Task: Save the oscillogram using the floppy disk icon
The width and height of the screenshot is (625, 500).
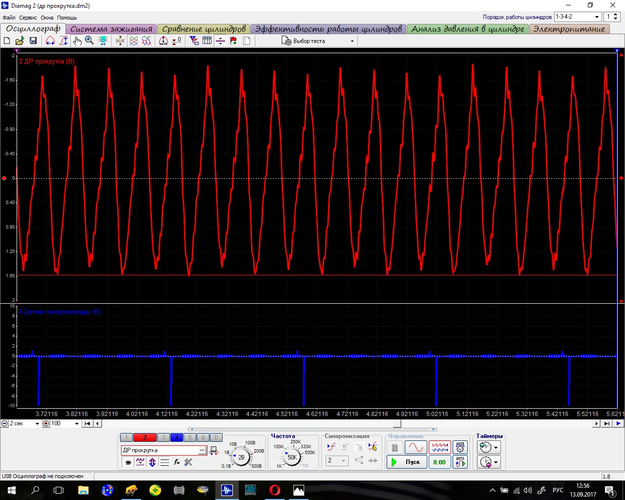Action: [33, 41]
